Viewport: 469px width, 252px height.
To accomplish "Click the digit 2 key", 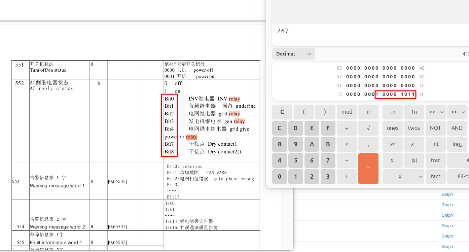I will coord(312,177).
